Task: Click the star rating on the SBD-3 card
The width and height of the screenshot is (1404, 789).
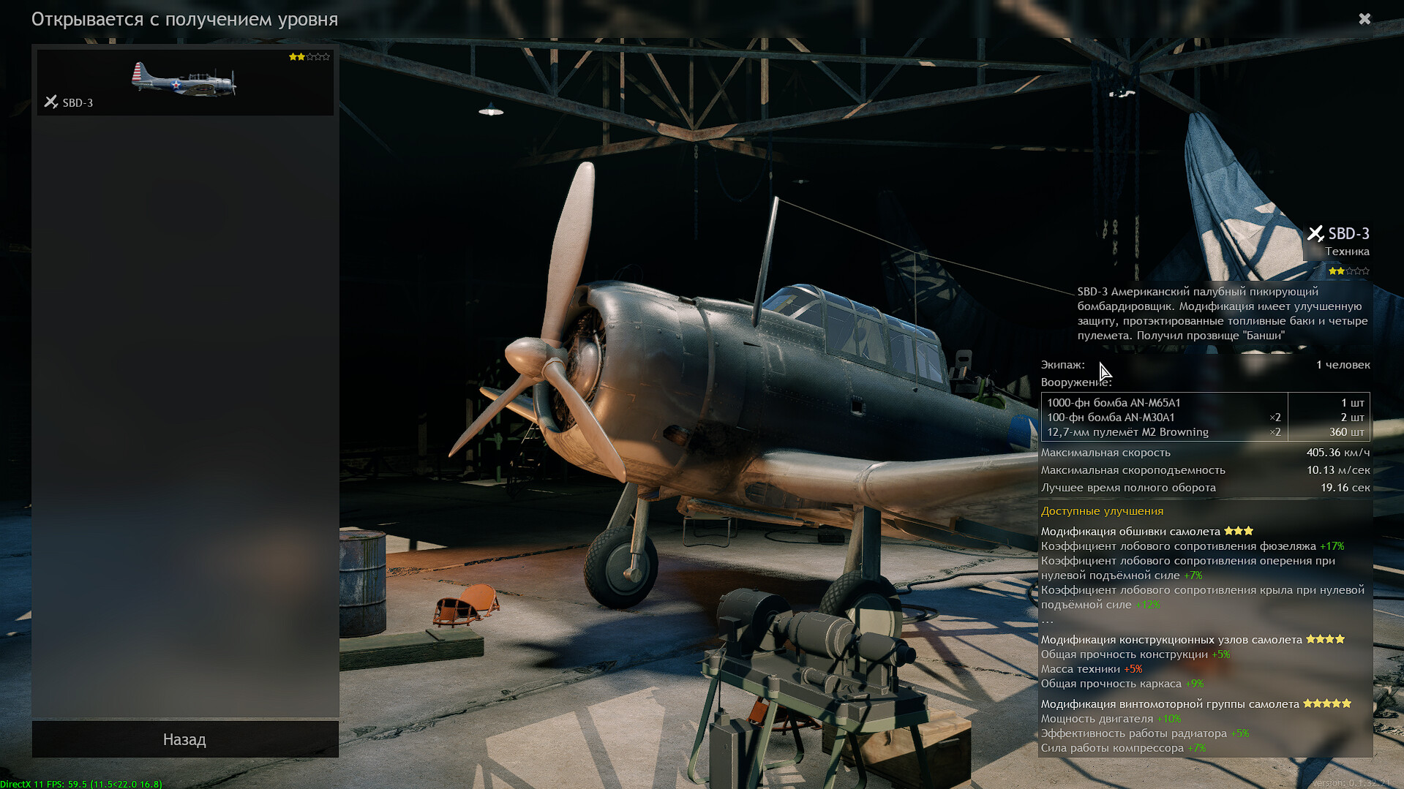Action: [x=309, y=57]
